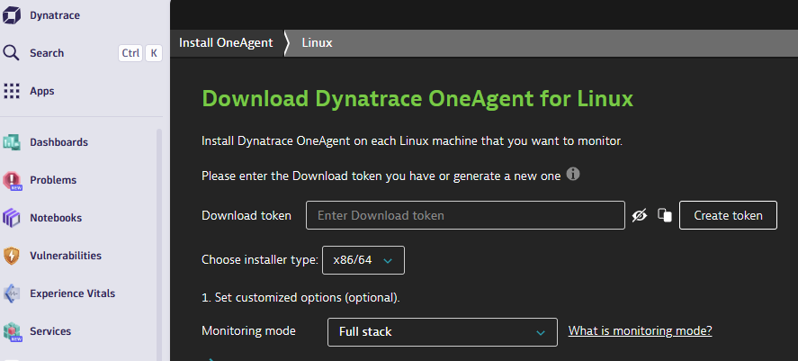Click the Download token info icon
Screen dimensions: 798x361
coord(573,174)
